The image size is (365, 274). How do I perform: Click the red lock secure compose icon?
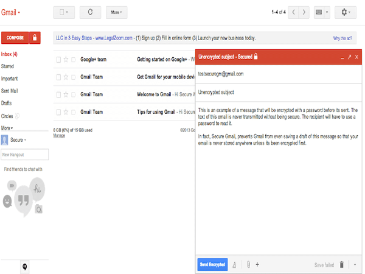(35, 38)
